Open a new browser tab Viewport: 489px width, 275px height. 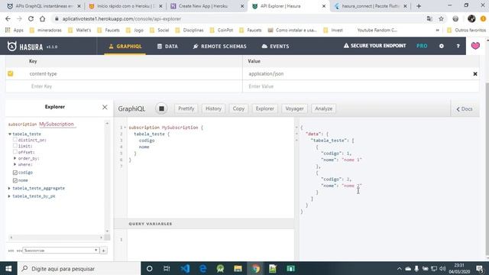[x=419, y=6]
